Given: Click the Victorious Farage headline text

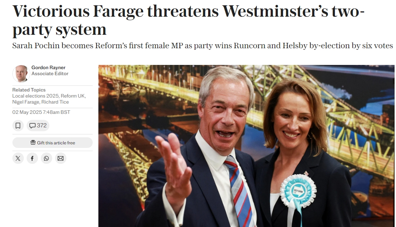Looking at the screenshot, I should 188,21.
